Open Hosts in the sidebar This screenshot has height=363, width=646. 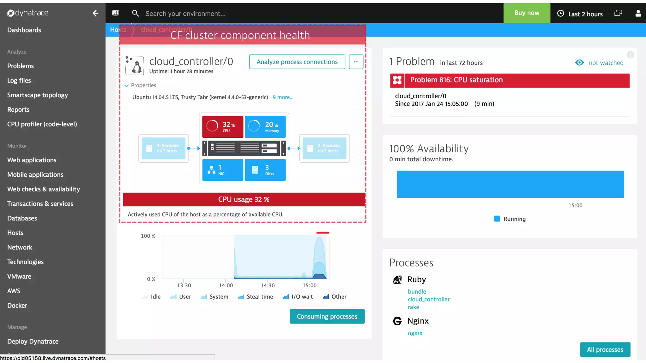point(15,233)
